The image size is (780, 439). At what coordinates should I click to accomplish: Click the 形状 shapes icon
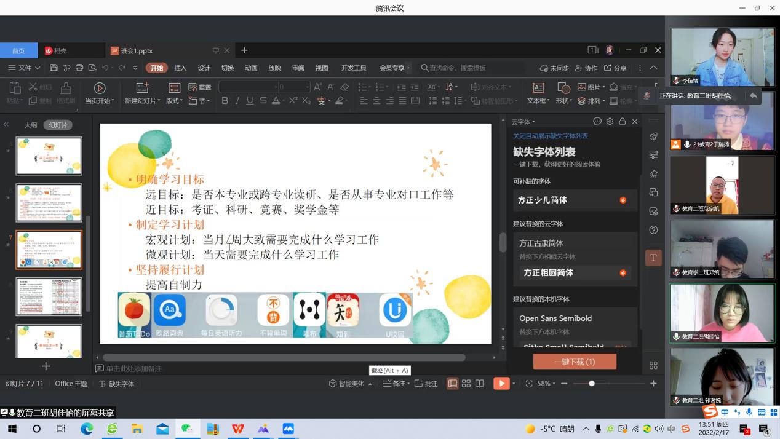coord(563,88)
